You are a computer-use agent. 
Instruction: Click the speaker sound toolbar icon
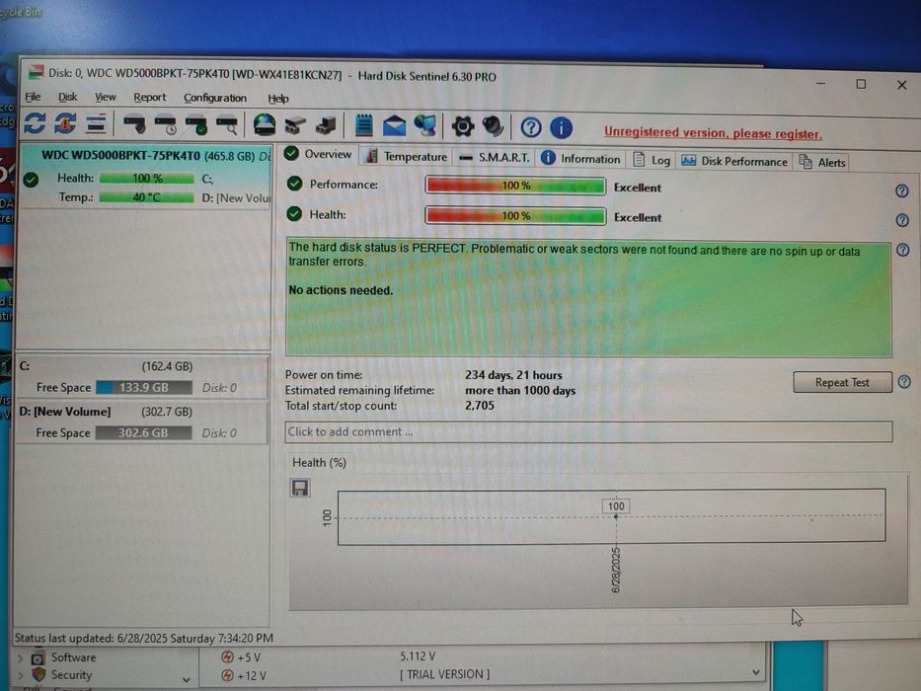click(x=494, y=126)
